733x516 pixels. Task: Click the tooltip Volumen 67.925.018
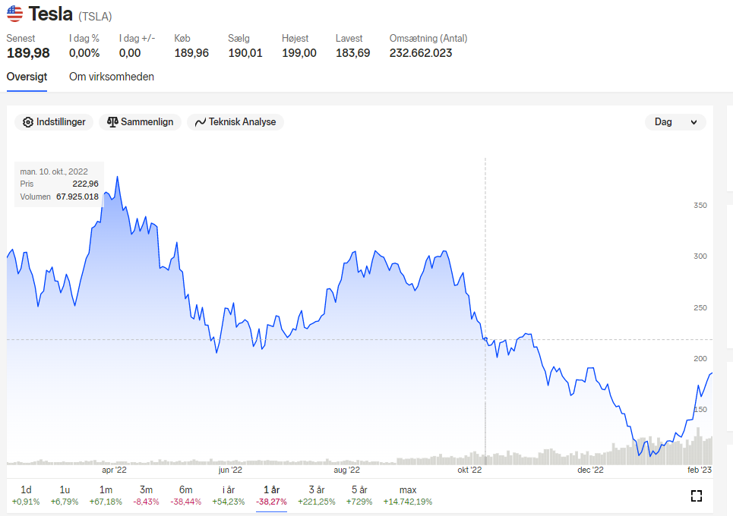coord(77,197)
